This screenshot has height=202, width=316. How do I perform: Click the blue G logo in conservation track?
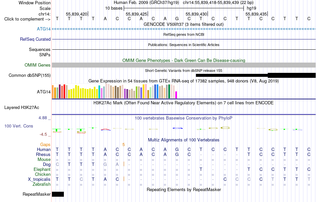(178, 128)
